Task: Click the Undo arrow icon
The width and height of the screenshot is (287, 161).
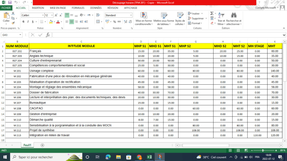Action: (16, 3)
